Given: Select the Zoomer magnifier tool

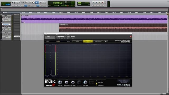Looking at the screenshot, I should point(26,2).
